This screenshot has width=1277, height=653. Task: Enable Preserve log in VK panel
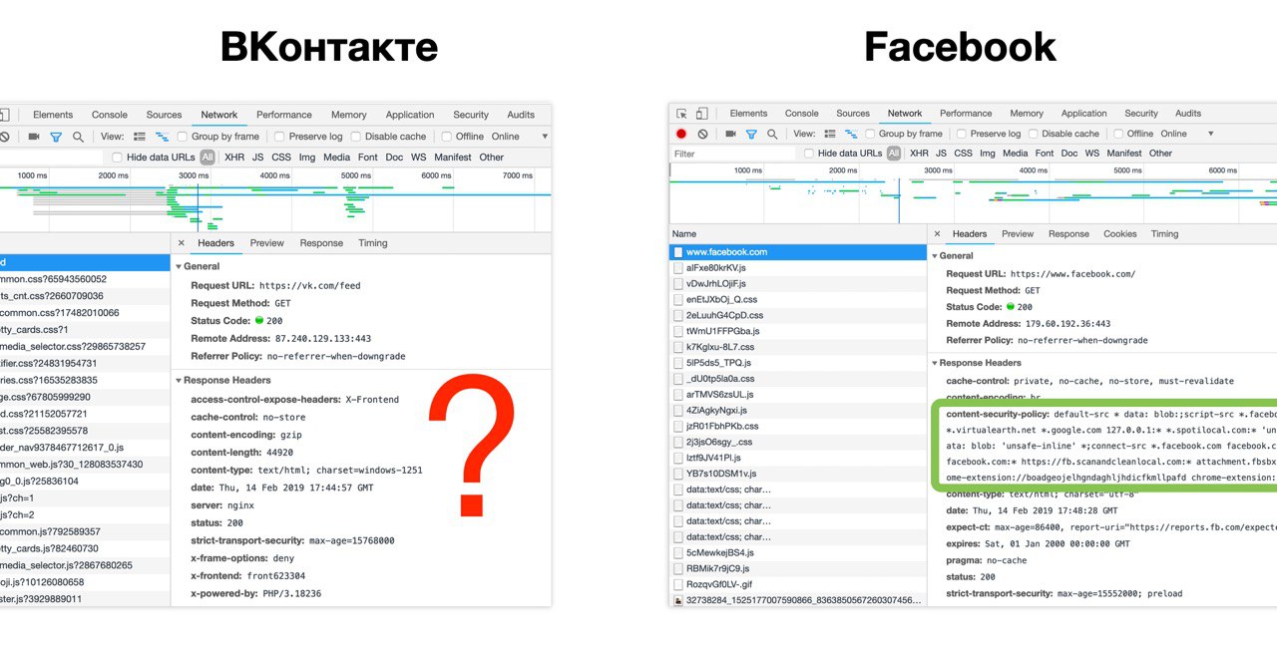280,137
